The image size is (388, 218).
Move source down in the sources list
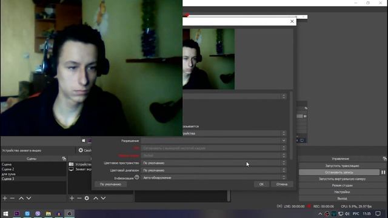tap(103, 198)
